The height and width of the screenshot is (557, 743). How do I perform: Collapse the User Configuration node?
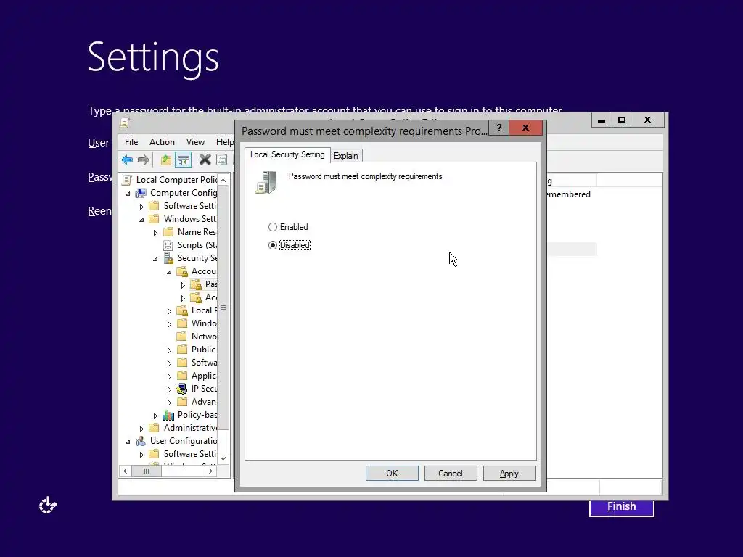point(128,442)
